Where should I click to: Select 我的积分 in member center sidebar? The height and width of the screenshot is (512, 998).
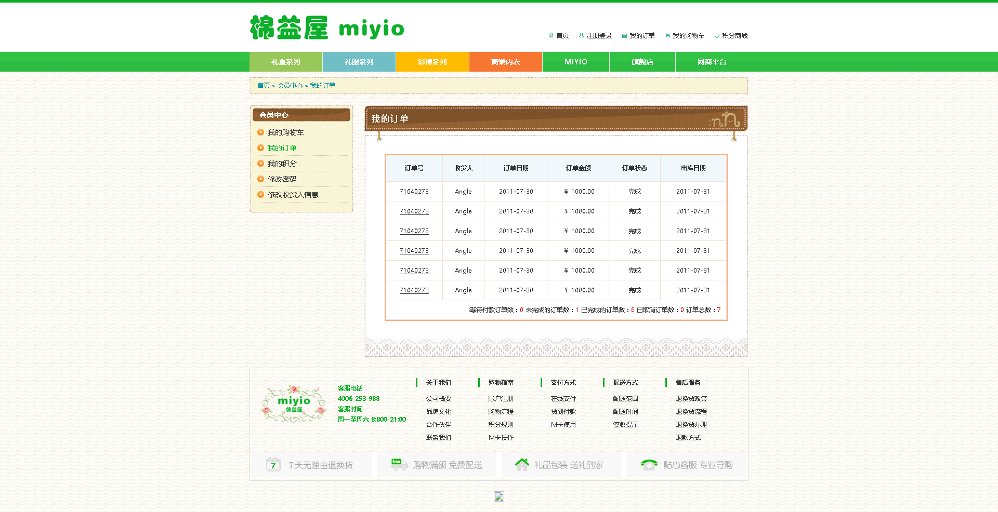pyautogui.click(x=282, y=164)
